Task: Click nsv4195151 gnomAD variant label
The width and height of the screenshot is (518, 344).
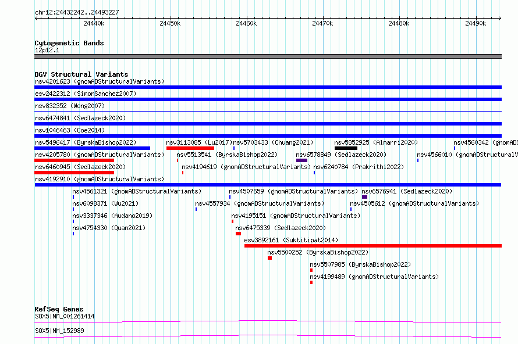Action: click(296, 216)
